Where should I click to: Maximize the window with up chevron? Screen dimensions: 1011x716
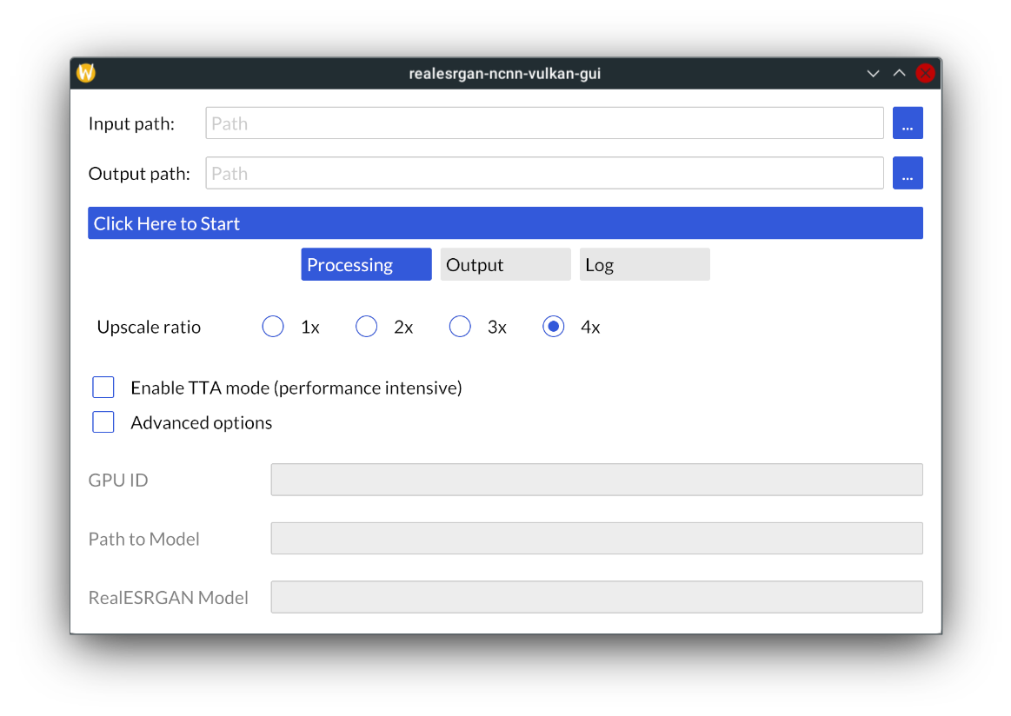point(899,74)
